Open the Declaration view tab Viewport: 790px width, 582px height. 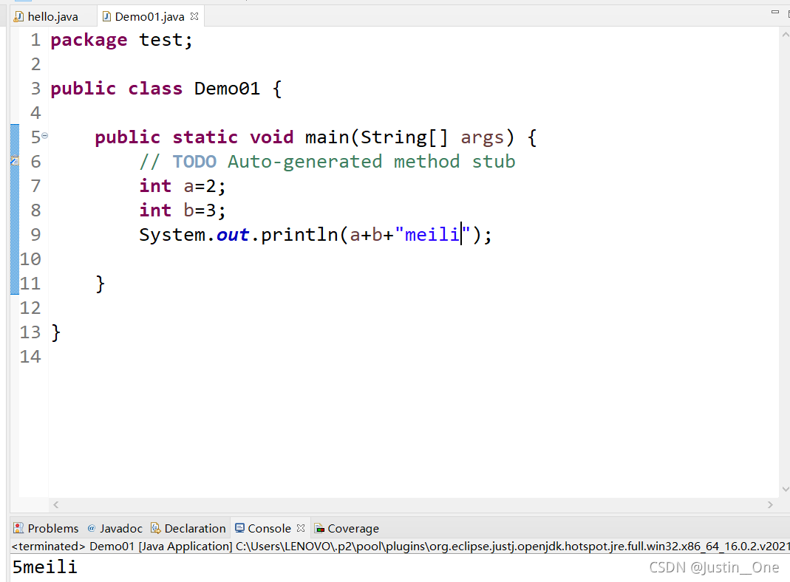click(188, 528)
